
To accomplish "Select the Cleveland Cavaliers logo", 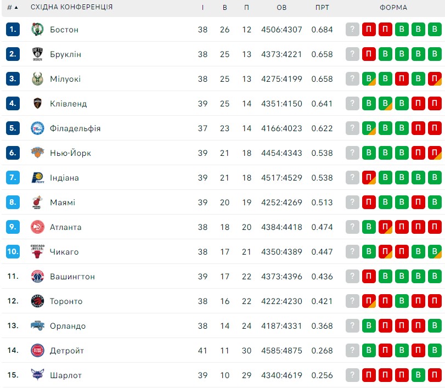I will point(37,104).
